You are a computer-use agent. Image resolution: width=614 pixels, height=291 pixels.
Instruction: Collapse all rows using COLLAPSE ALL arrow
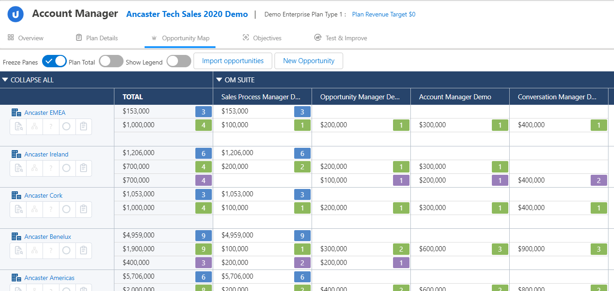pyautogui.click(x=5, y=80)
